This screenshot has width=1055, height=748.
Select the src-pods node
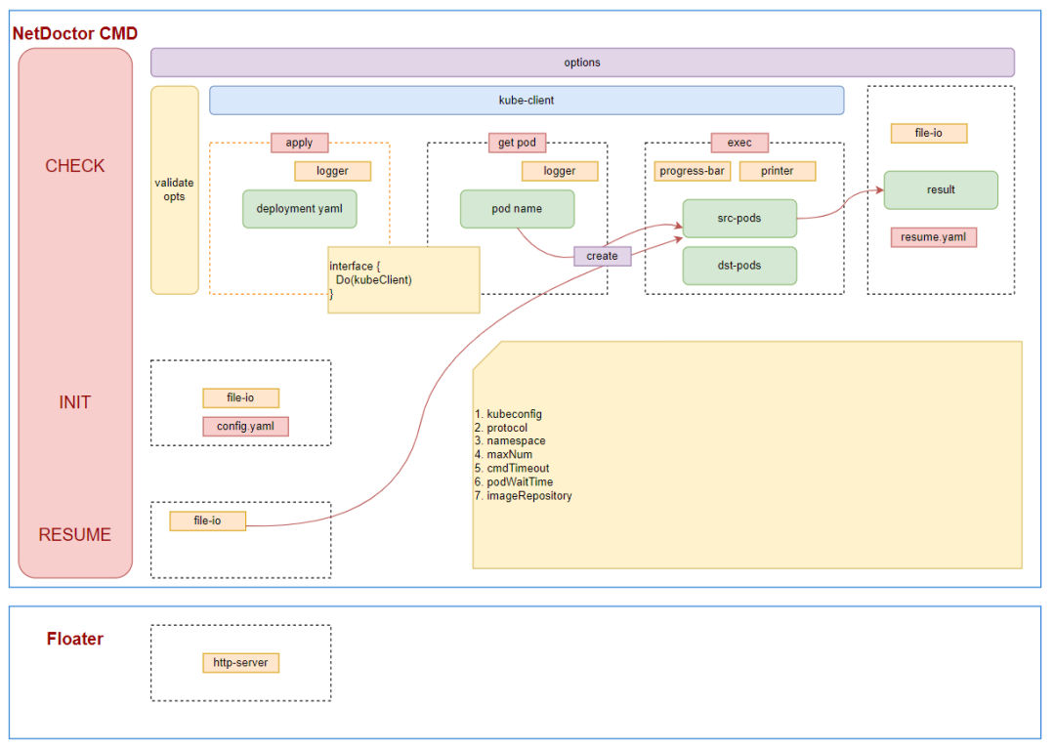[738, 218]
